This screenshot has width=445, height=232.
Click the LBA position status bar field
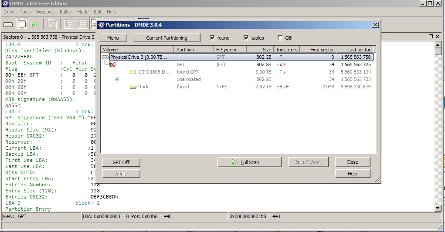point(155,216)
